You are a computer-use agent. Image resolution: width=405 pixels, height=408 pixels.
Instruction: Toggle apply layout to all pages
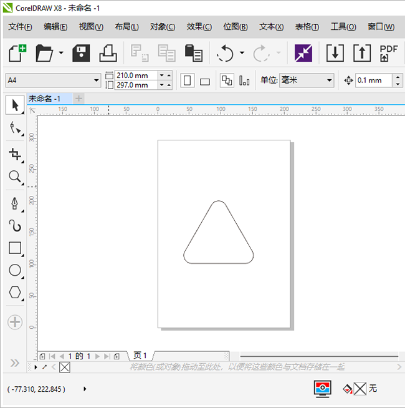click(x=227, y=80)
